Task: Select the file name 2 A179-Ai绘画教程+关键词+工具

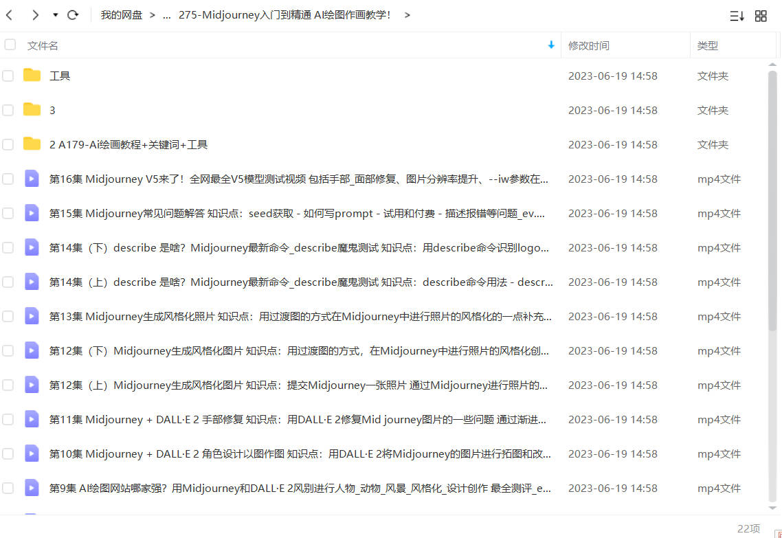Action: point(129,144)
